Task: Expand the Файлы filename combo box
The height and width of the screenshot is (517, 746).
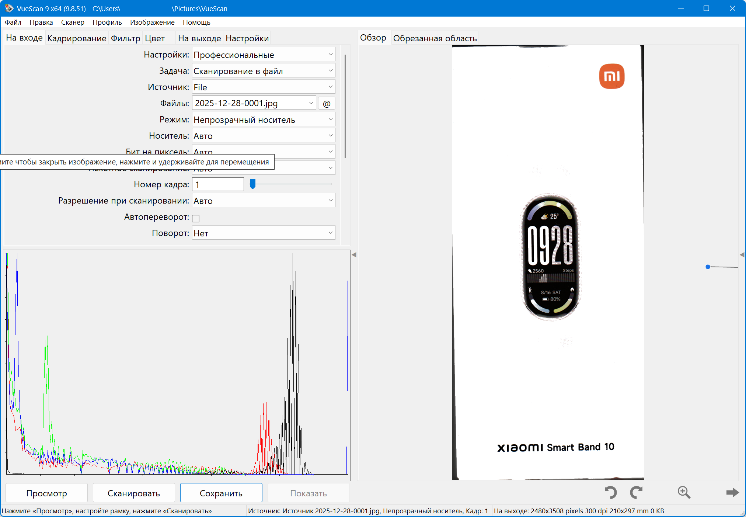Action: (311, 103)
